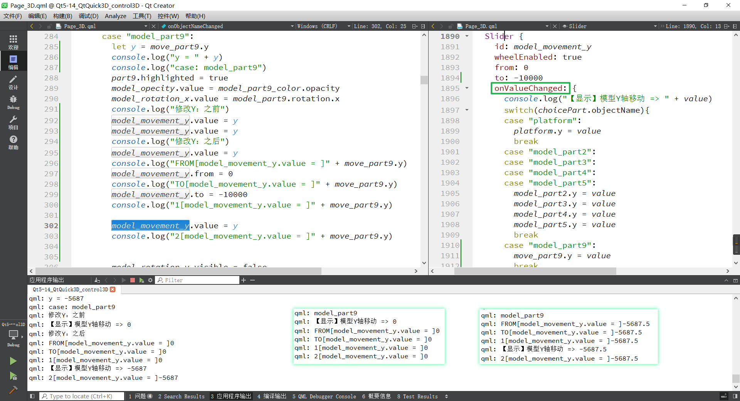Open the onObjectNameChanged symbol dropdown

click(x=292, y=26)
